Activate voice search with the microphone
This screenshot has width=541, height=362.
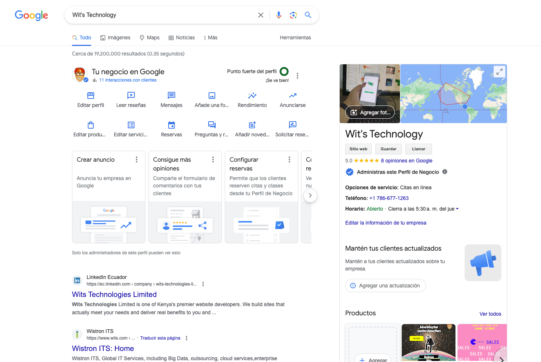278,15
